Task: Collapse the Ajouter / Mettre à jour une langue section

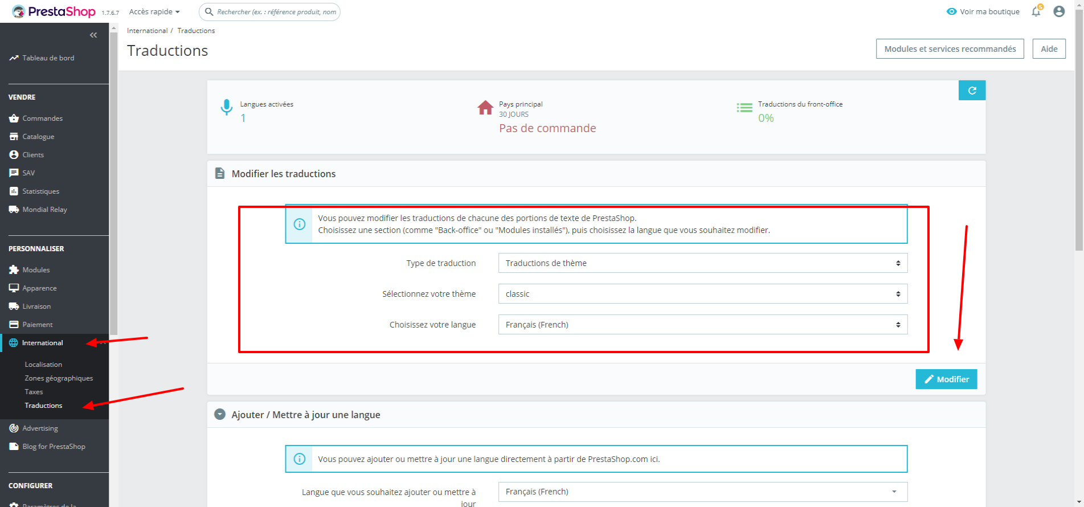Action: pos(220,415)
